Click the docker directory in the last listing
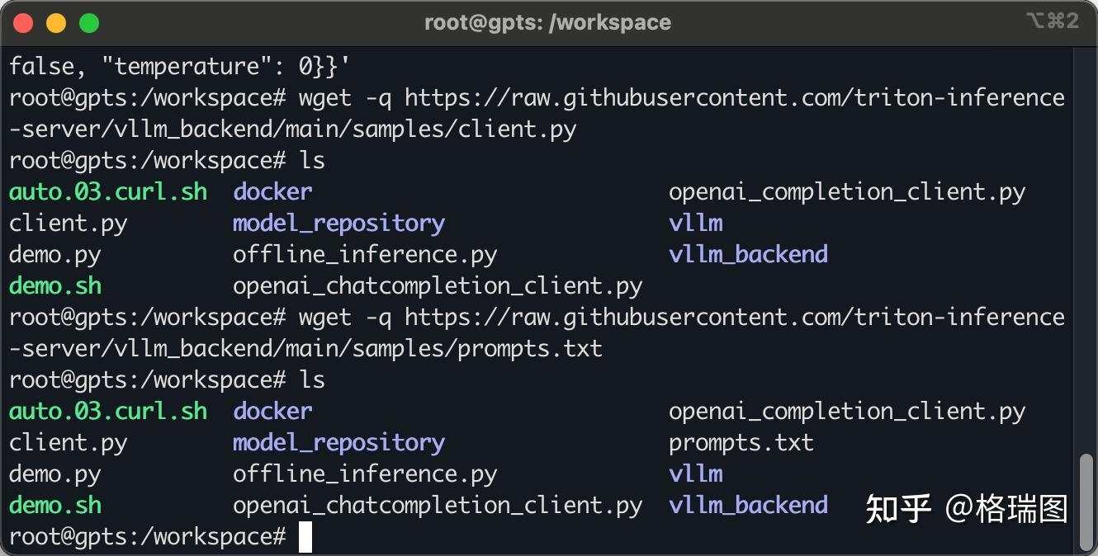The width and height of the screenshot is (1098, 556). click(272, 412)
